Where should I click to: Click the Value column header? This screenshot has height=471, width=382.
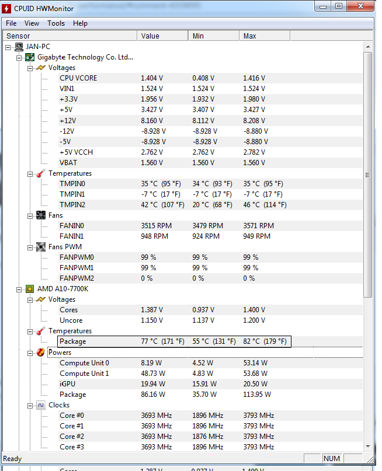point(163,36)
